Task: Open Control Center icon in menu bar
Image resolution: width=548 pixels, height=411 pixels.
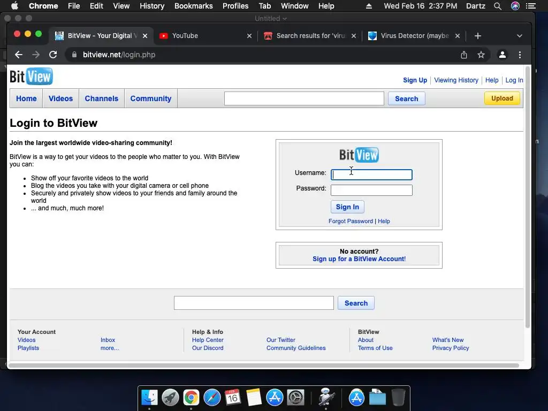Action: tap(531, 6)
